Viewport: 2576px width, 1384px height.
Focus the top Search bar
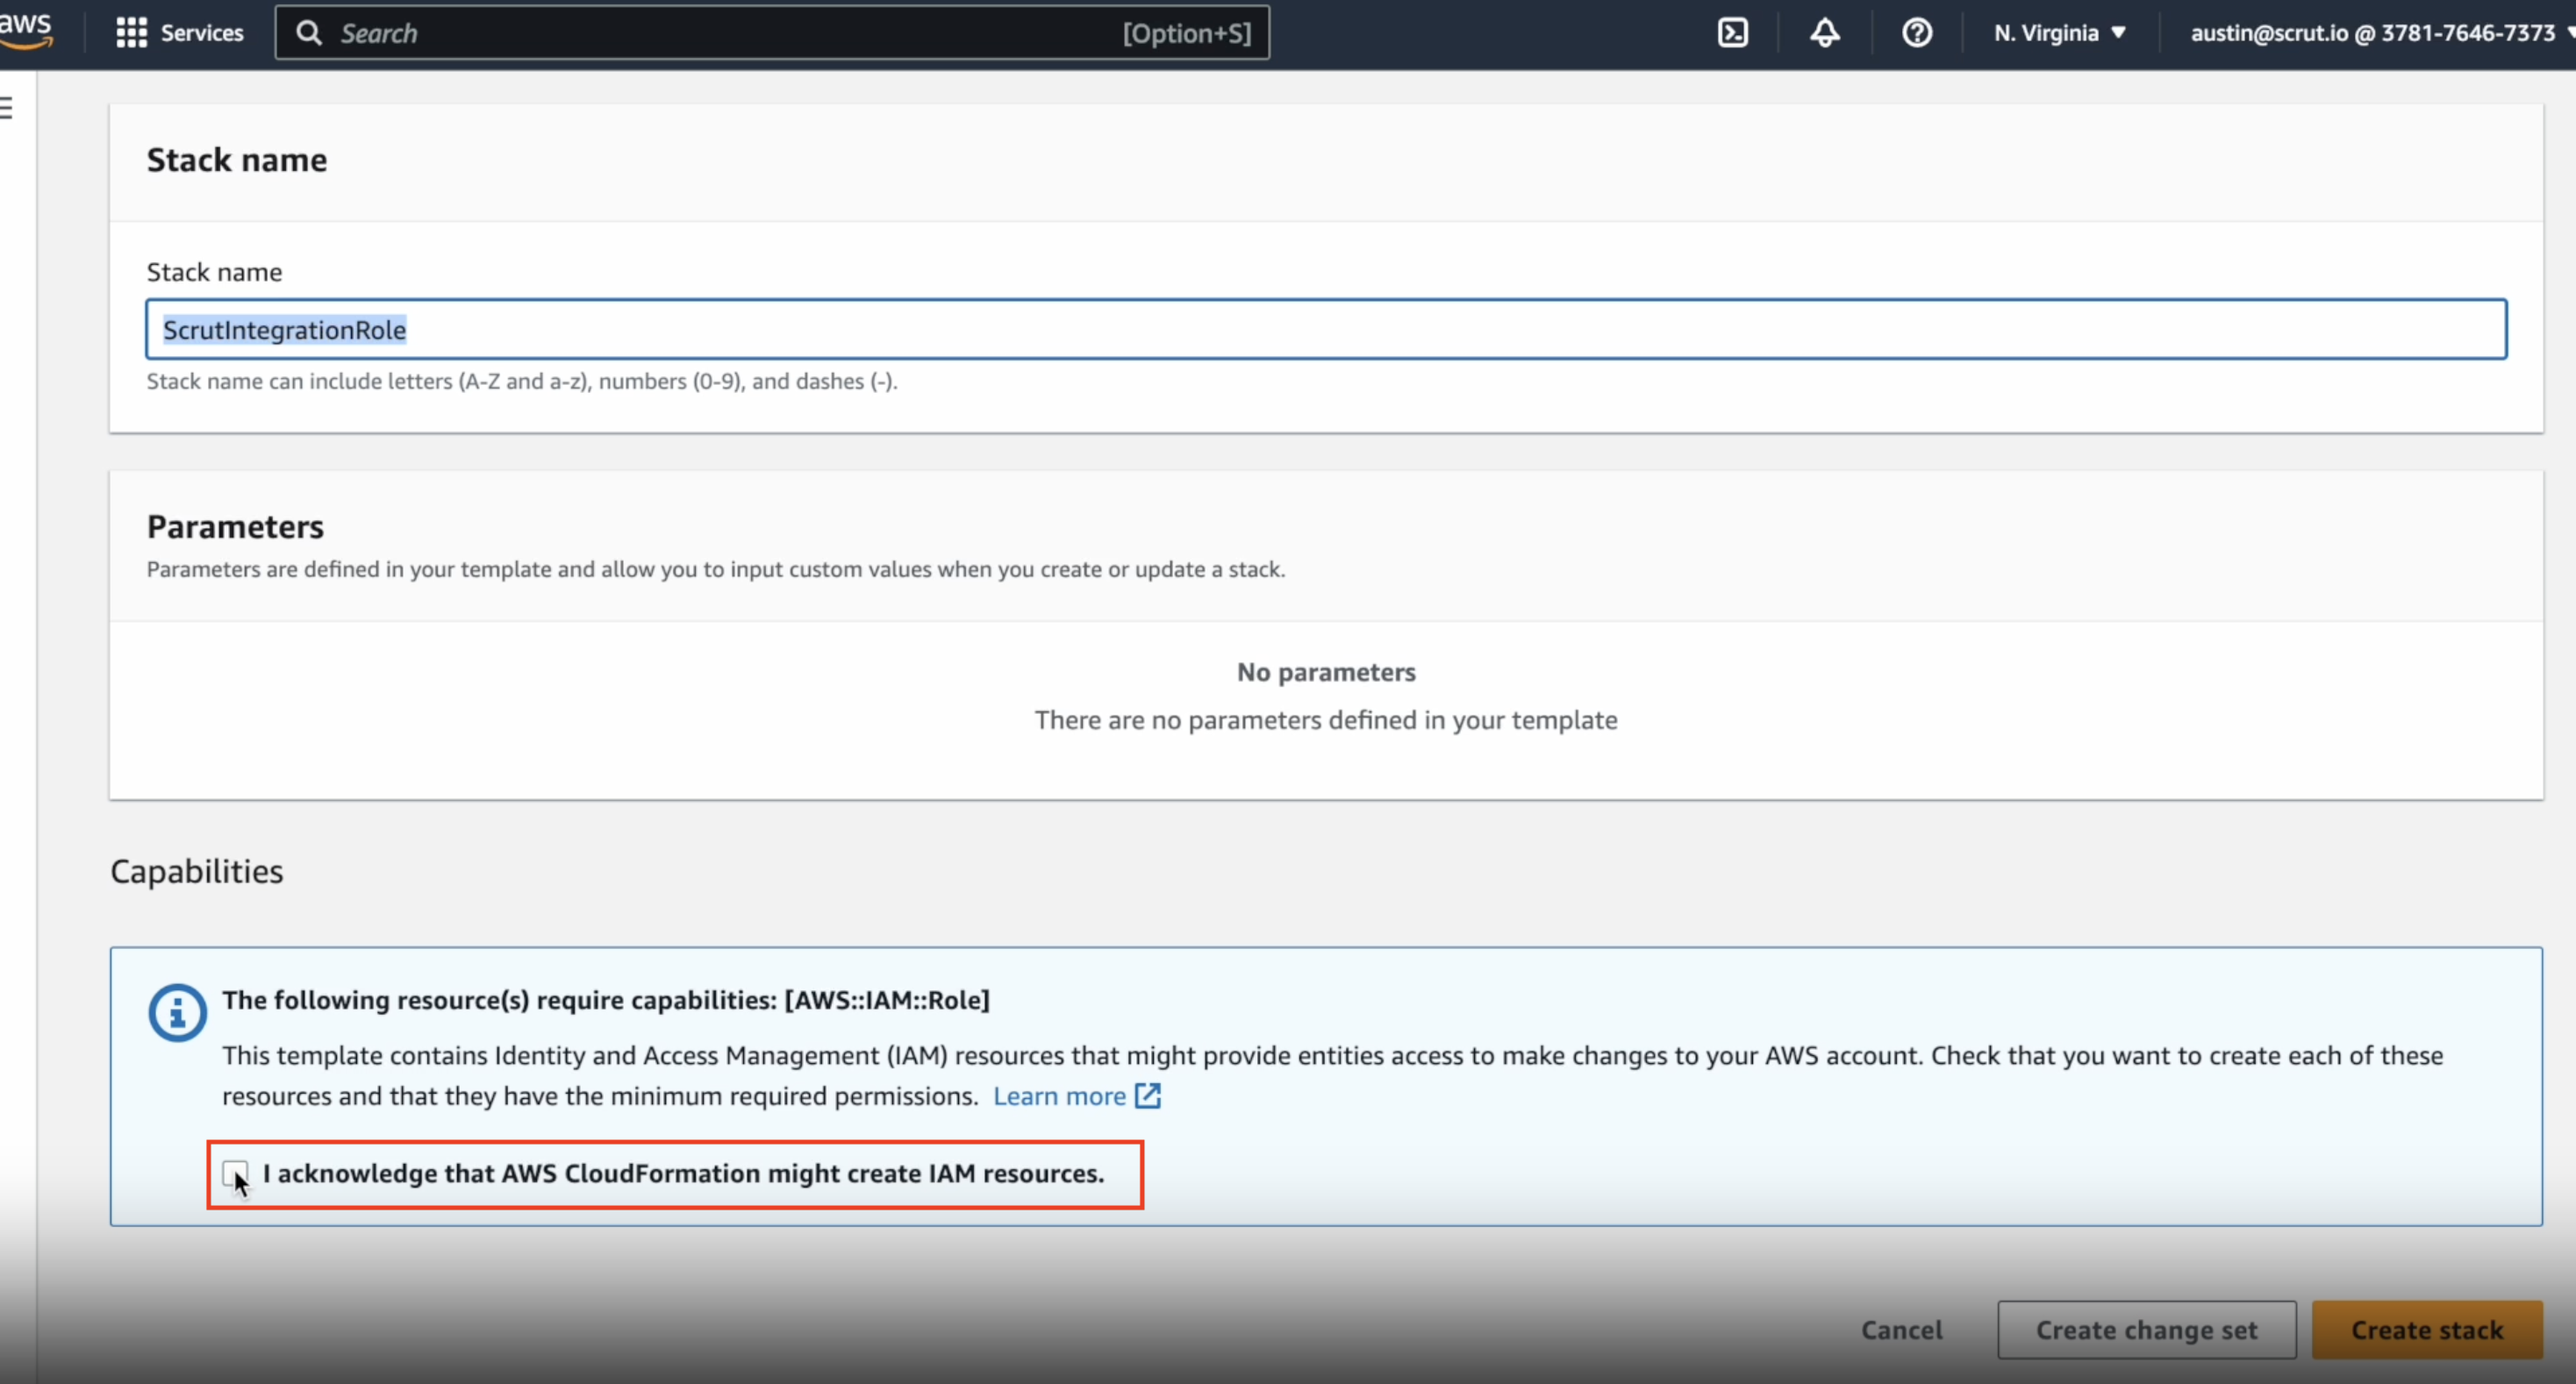point(772,33)
